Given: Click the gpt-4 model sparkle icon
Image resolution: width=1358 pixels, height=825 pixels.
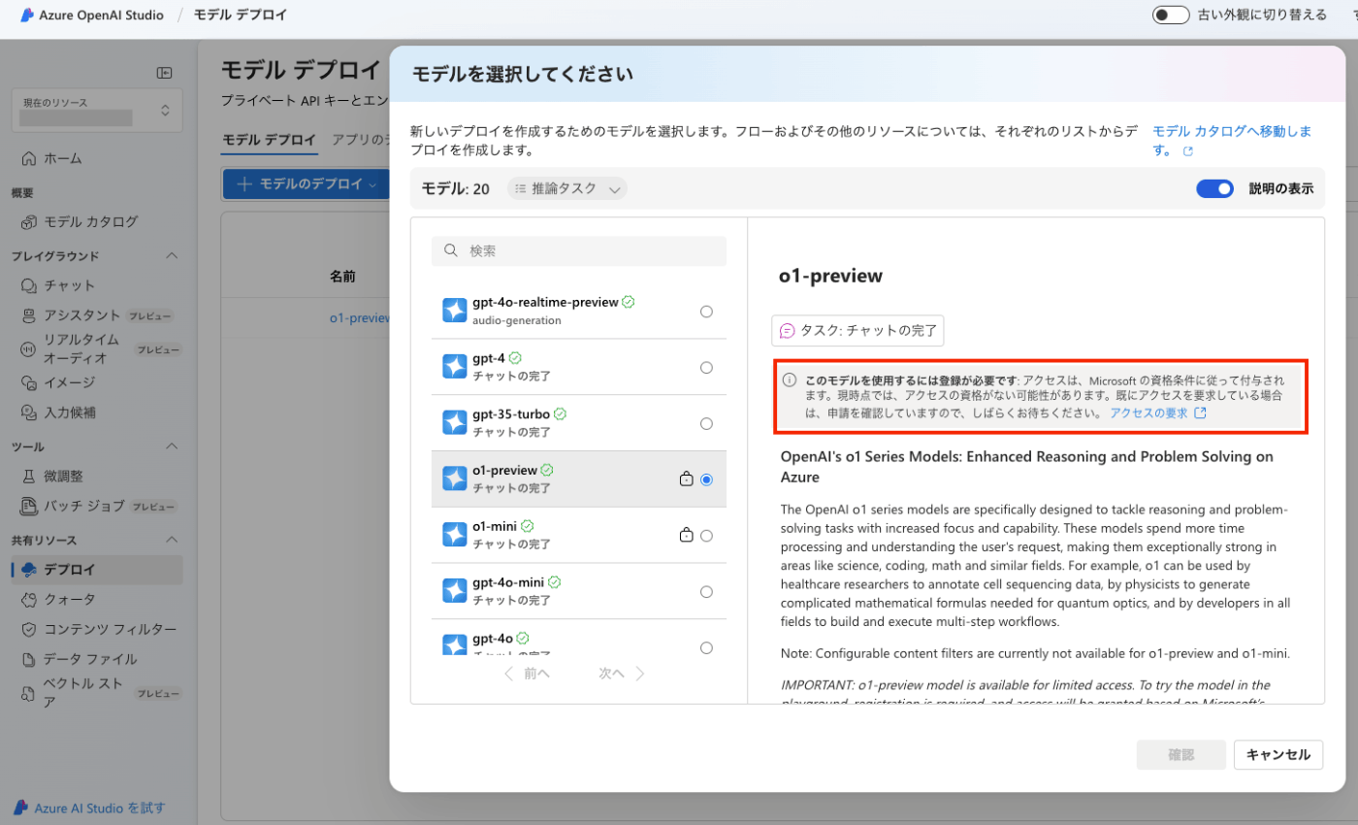Looking at the screenshot, I should pyautogui.click(x=454, y=367).
